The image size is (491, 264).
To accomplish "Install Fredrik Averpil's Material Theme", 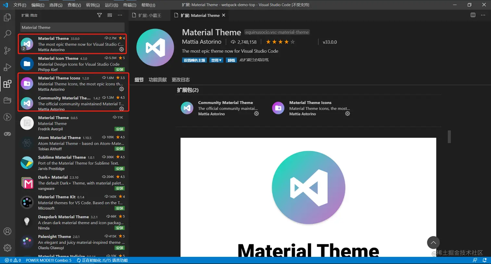I will click(120, 129).
